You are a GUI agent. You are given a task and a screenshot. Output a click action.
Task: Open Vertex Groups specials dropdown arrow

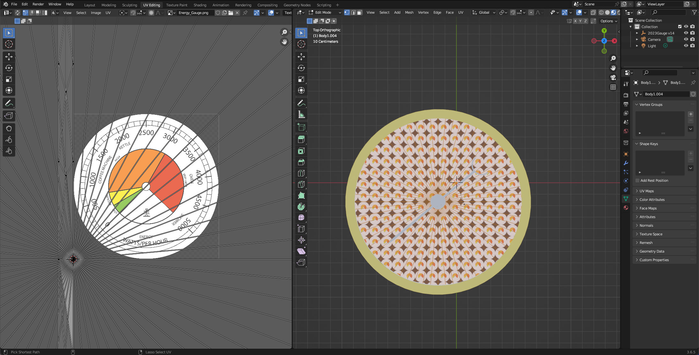691,129
